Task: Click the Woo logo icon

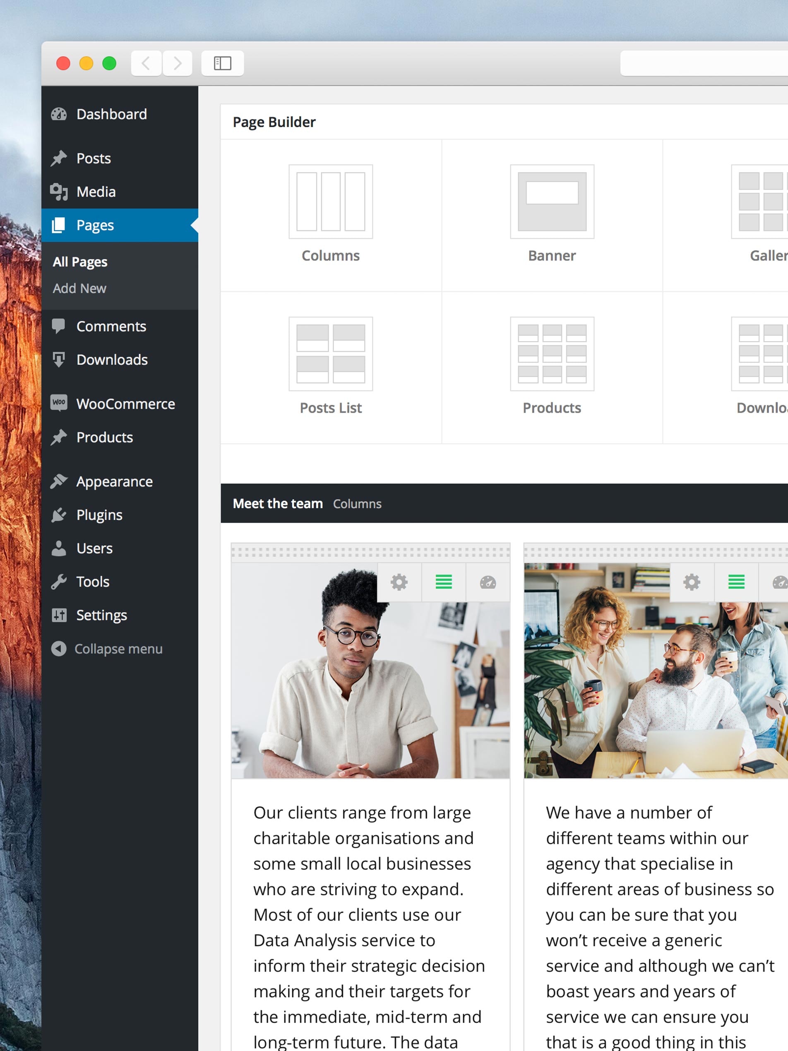Action: pos(59,403)
